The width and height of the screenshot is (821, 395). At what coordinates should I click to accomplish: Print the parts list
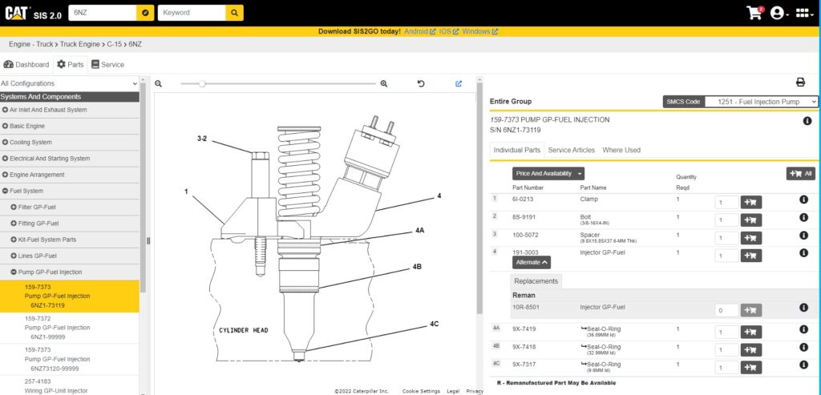[799, 83]
